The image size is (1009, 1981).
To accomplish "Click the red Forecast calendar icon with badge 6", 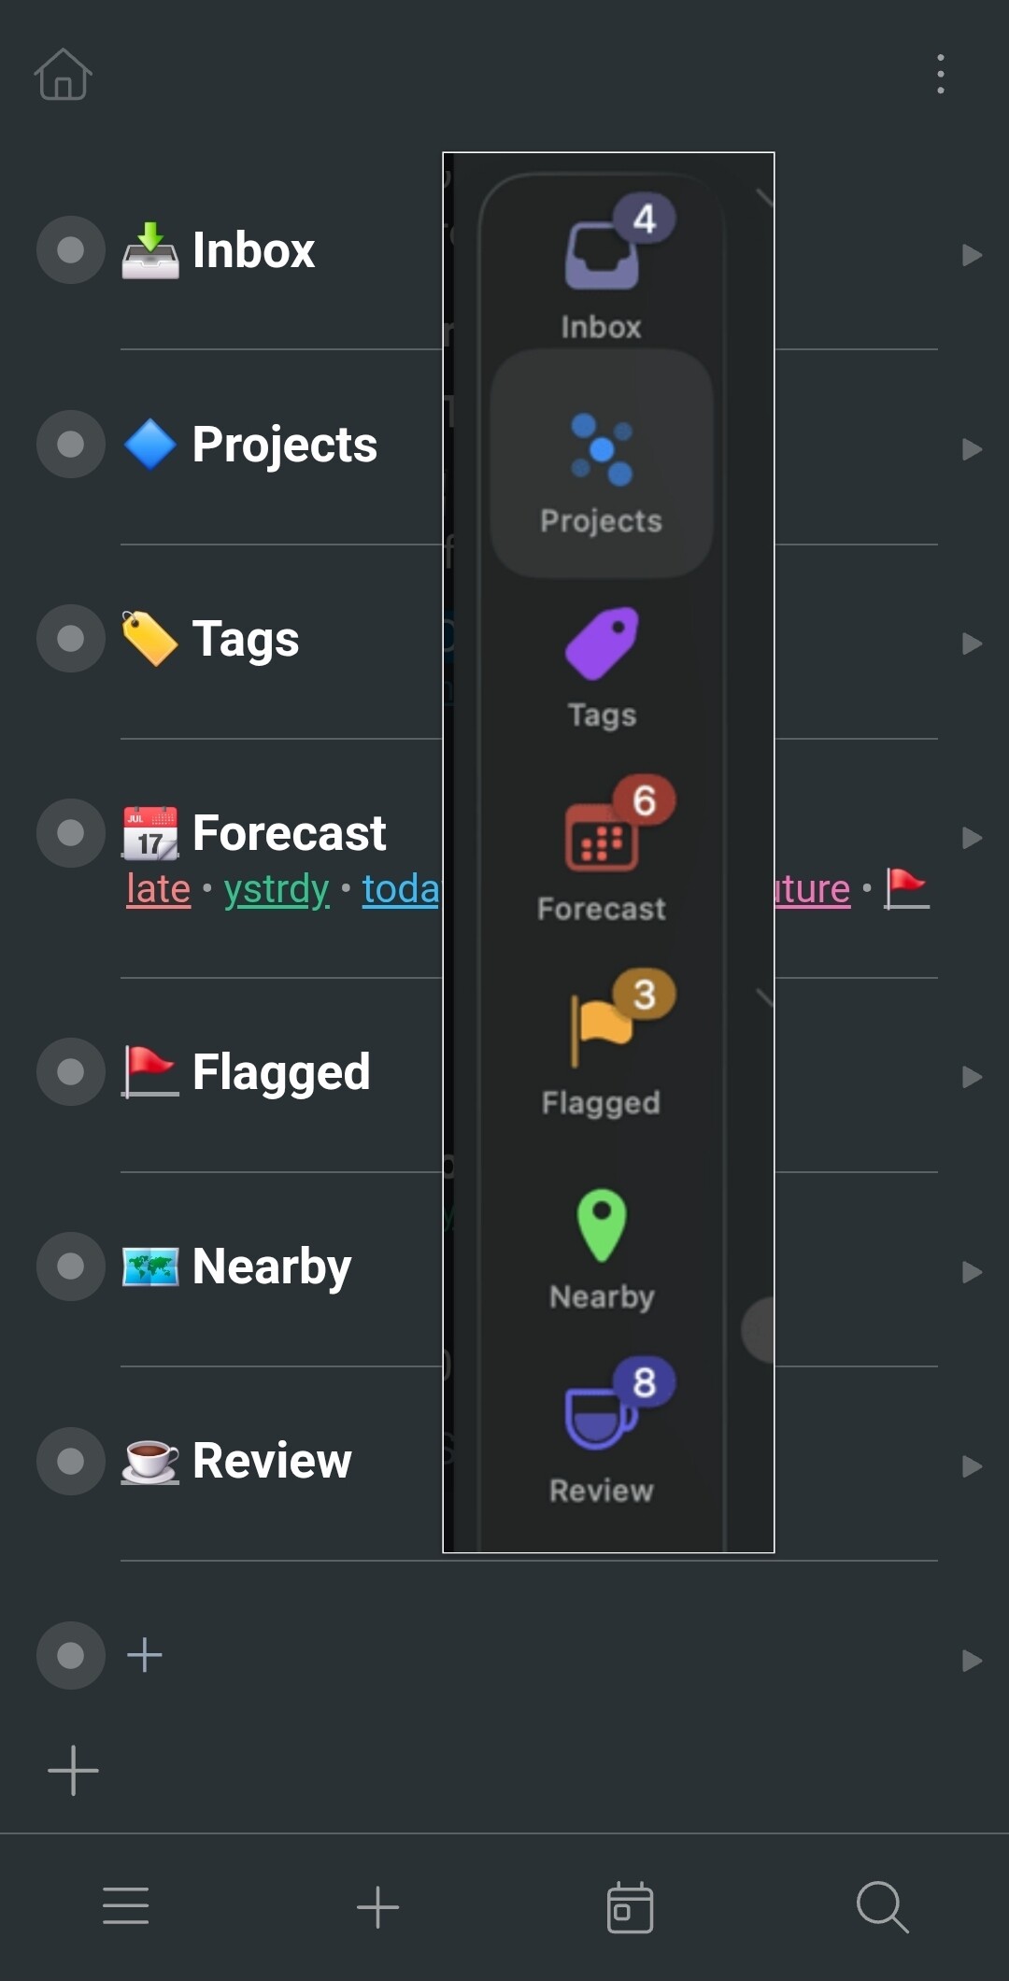I will [603, 836].
